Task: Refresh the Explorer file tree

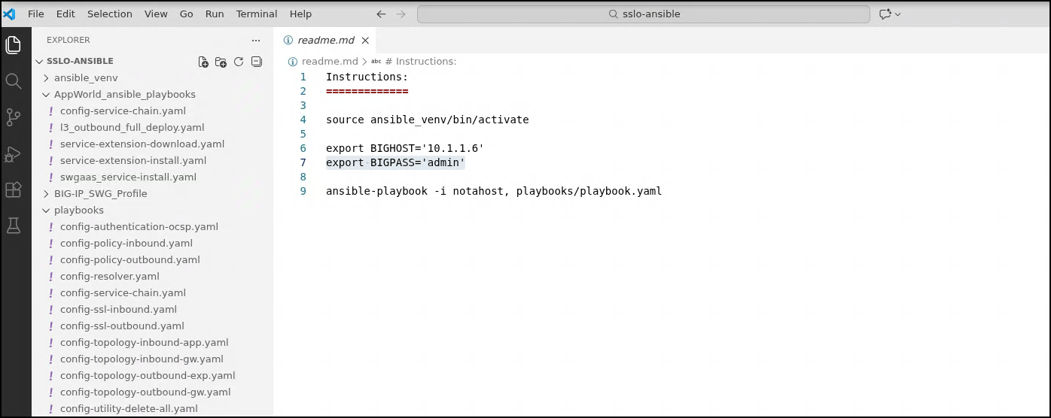Action: pos(239,62)
